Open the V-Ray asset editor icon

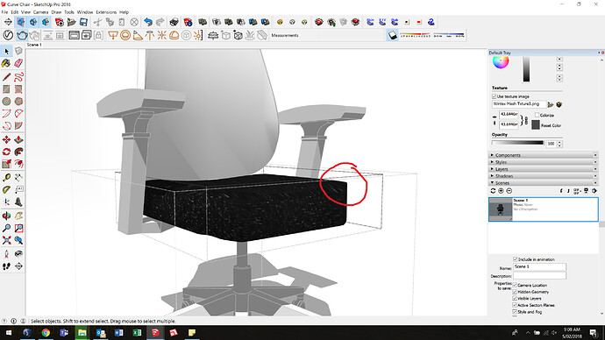tap(8, 35)
